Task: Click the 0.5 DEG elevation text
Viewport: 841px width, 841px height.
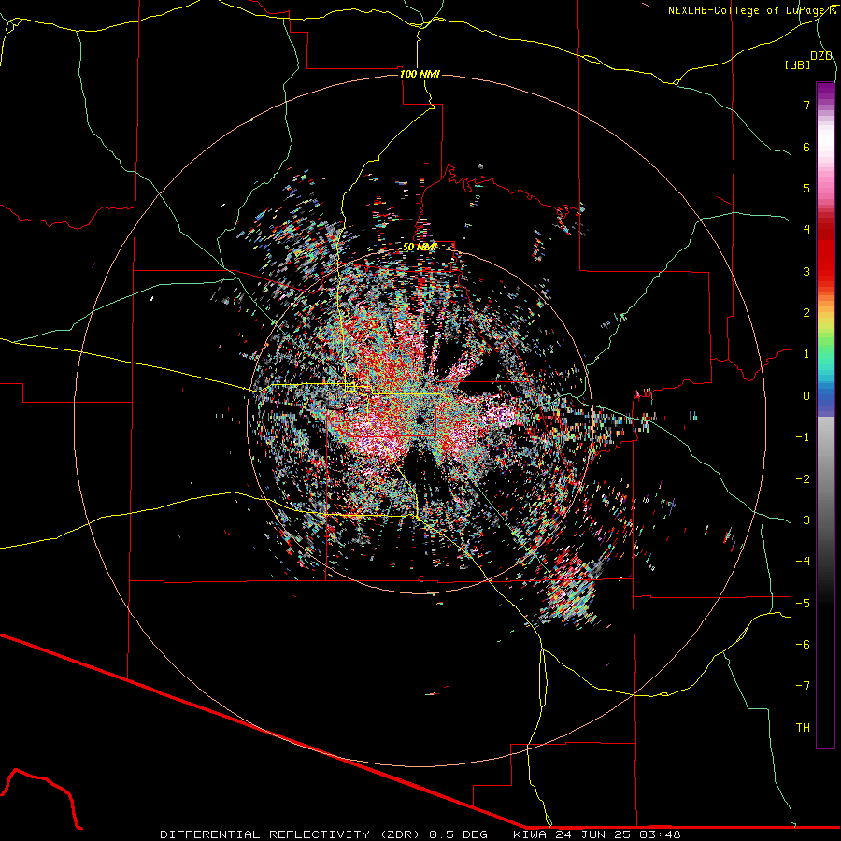Action: pos(458,834)
